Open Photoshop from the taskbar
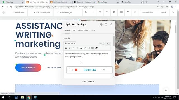Screen dimensions: 179x100 coord(16,97)
